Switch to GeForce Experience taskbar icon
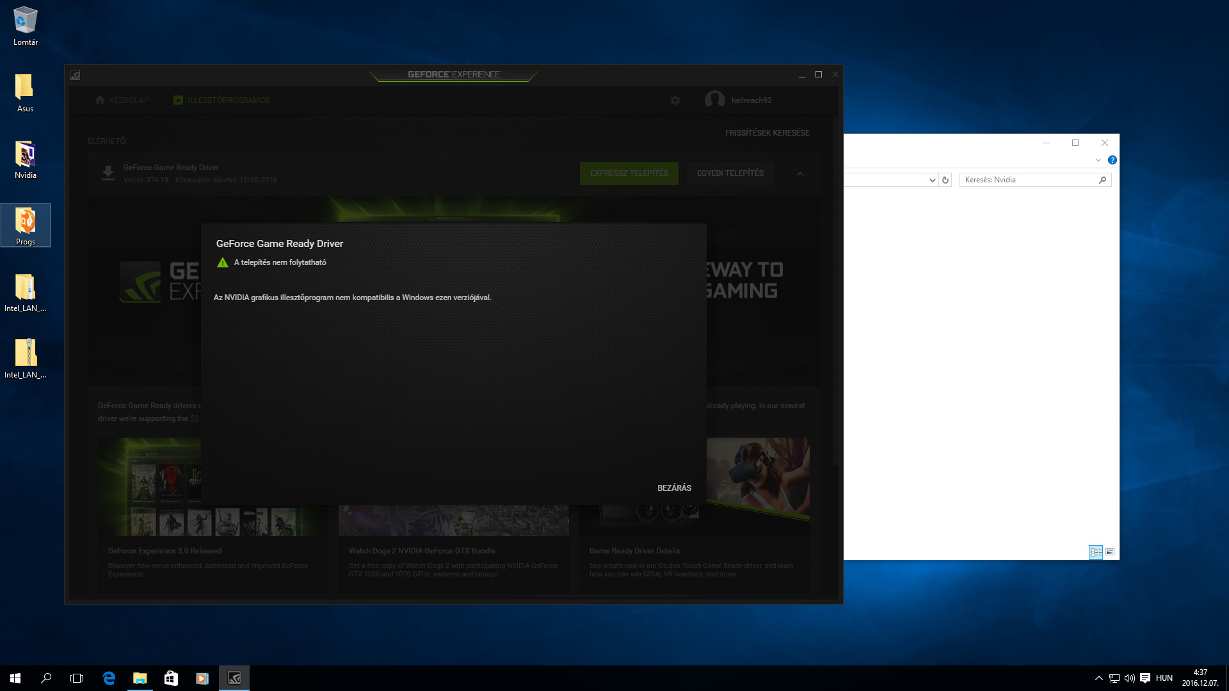The height and width of the screenshot is (691, 1229). (x=234, y=678)
